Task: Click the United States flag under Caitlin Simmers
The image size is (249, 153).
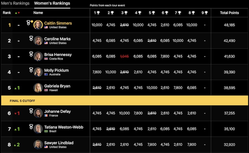Action: [x=46, y=27]
